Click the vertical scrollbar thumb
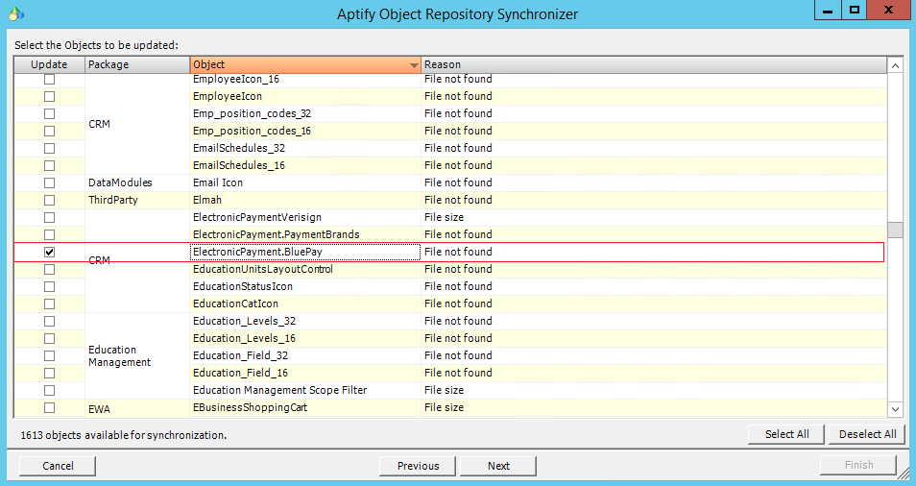Image resolution: width=916 pixels, height=486 pixels. point(895,230)
